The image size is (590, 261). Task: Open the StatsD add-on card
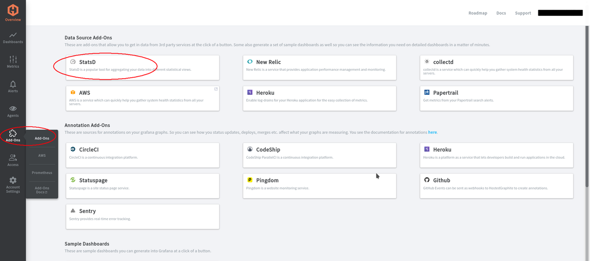143,67
